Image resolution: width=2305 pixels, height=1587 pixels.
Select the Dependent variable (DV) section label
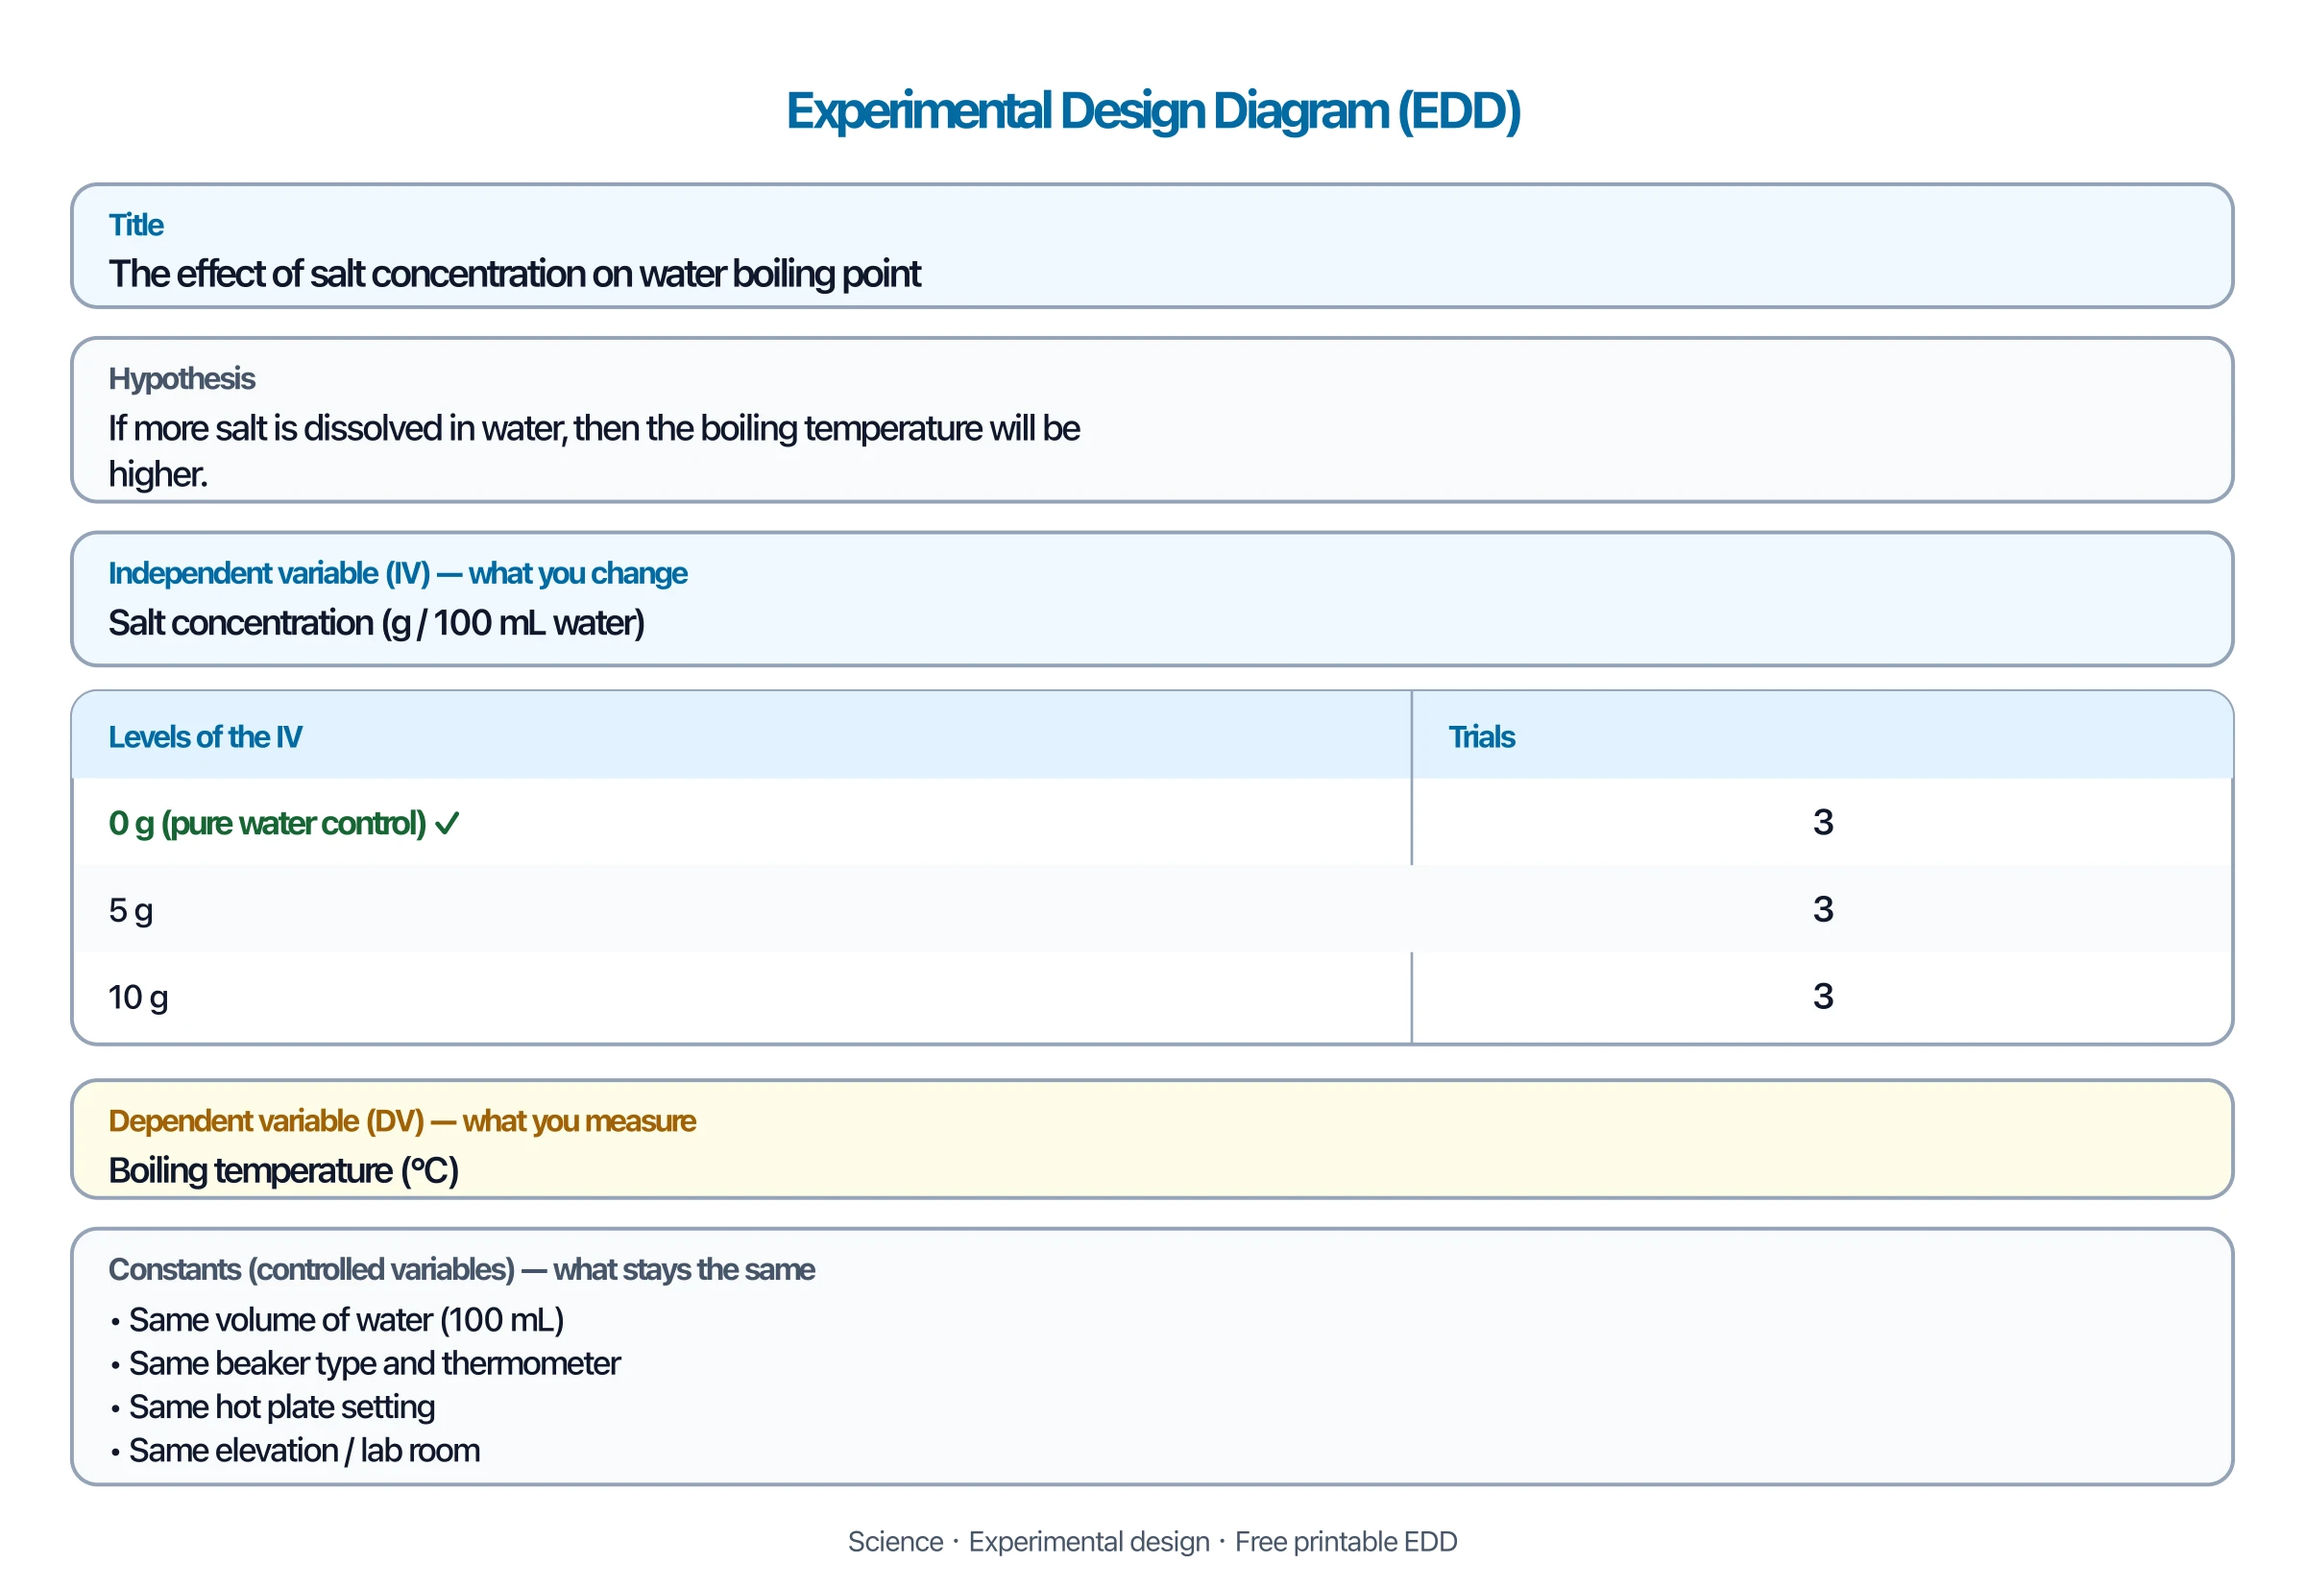point(401,1121)
